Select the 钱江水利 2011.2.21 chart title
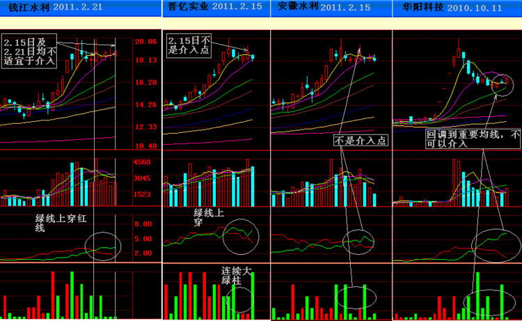This screenshot has width=522, height=321. (56, 8)
